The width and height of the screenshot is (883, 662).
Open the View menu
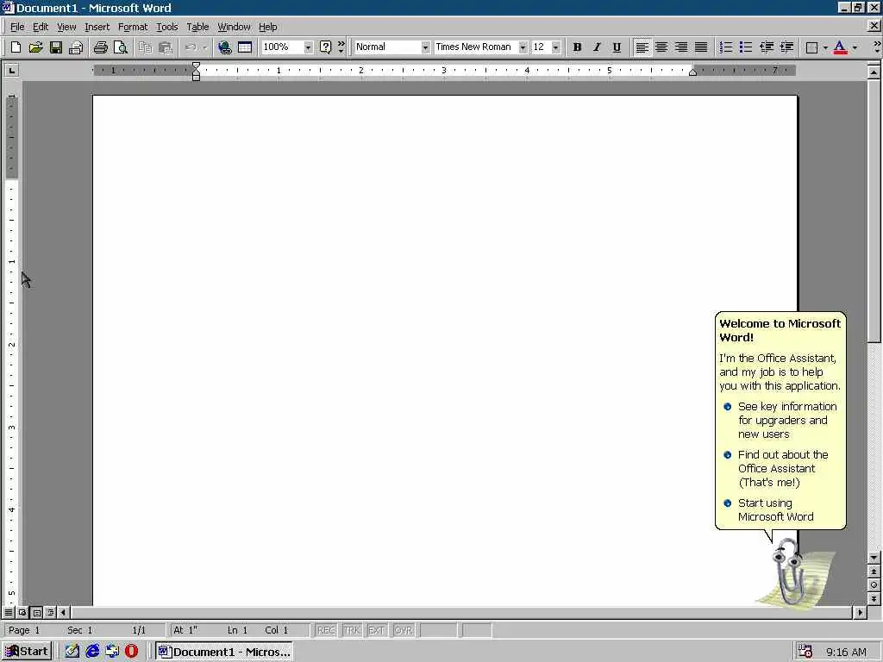(x=66, y=27)
